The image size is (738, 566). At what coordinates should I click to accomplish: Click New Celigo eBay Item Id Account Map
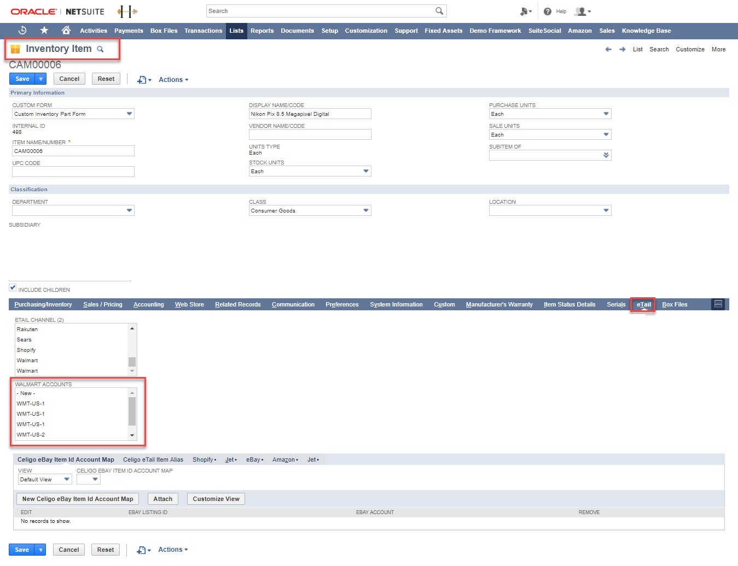click(78, 499)
